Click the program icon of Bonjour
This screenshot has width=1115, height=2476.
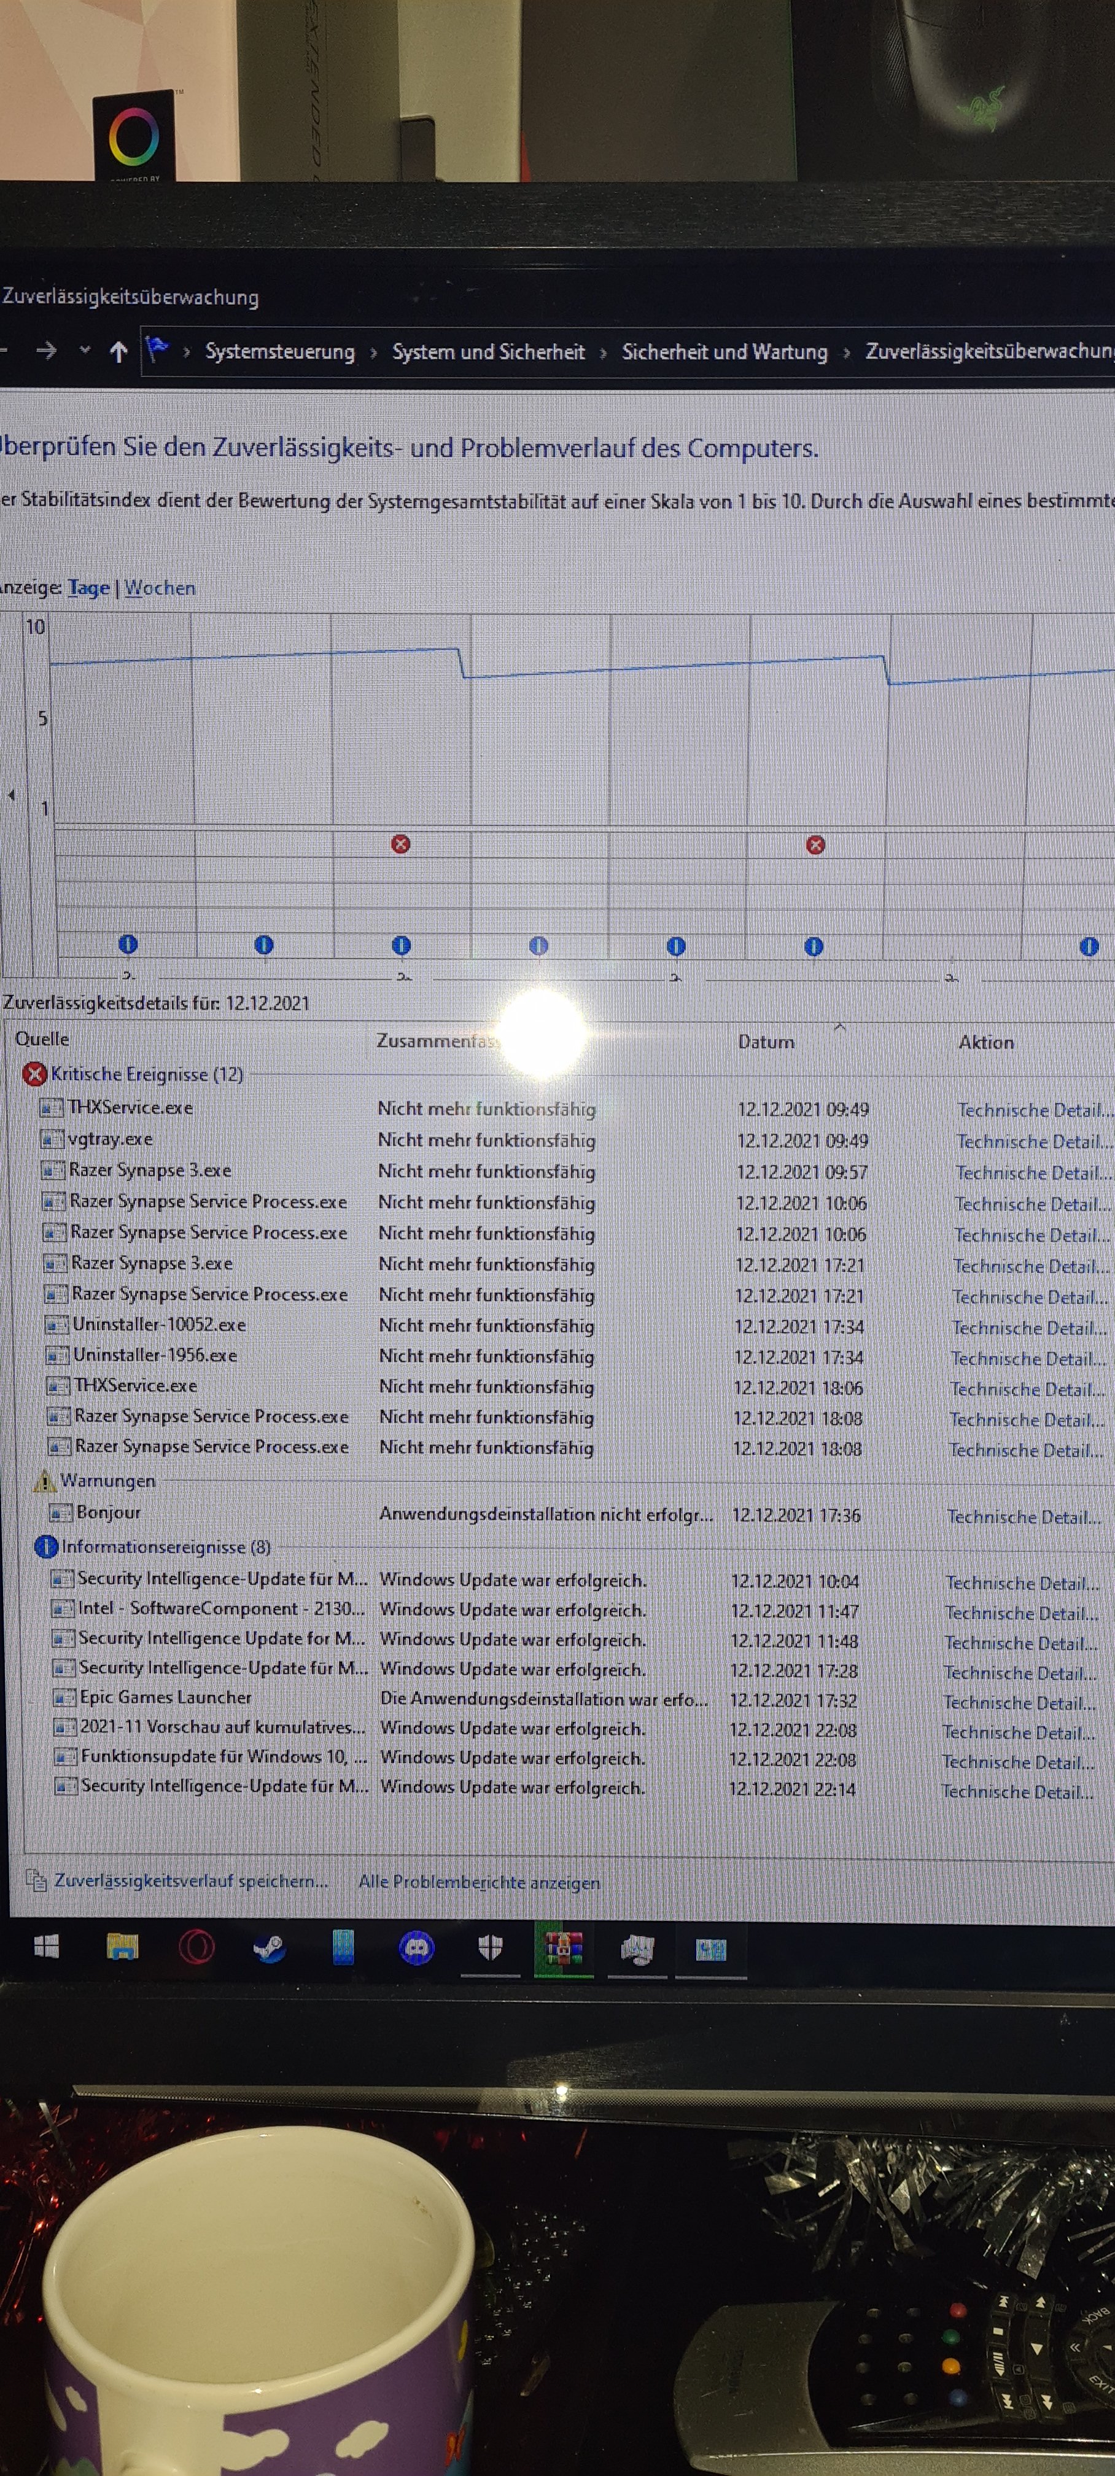[61, 1513]
